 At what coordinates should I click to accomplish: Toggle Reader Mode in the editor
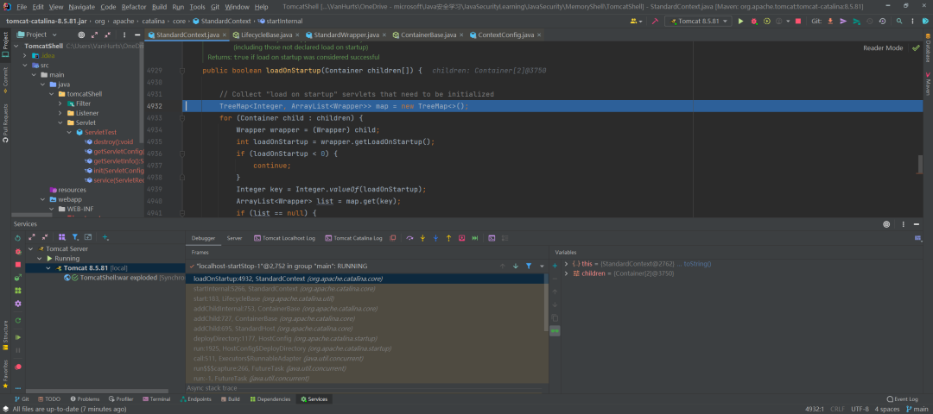[883, 48]
